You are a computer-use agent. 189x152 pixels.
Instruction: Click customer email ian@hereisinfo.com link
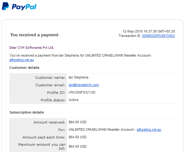coord(84,85)
